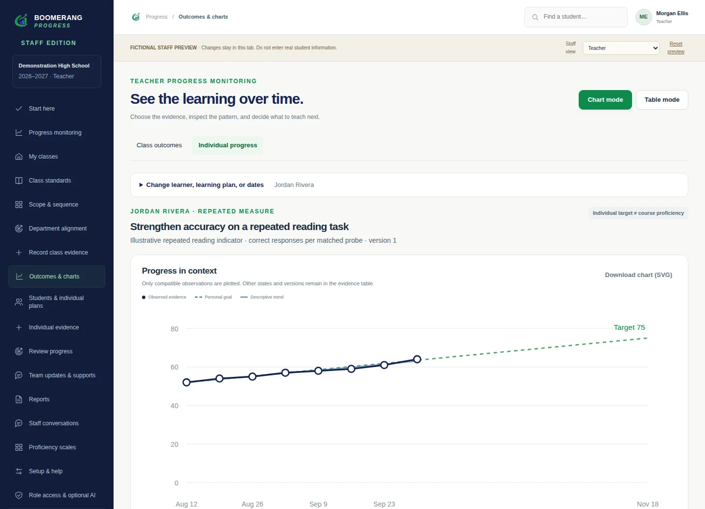This screenshot has height=509, width=705.
Task: Click the Record class evidence plus icon
Action: [19, 253]
